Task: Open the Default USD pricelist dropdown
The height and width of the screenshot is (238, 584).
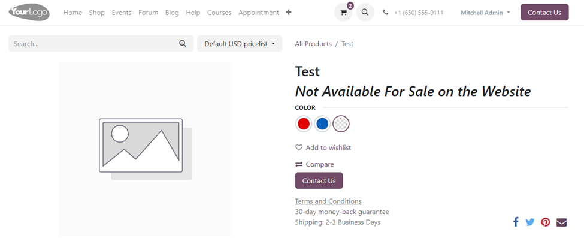Action: coord(240,44)
